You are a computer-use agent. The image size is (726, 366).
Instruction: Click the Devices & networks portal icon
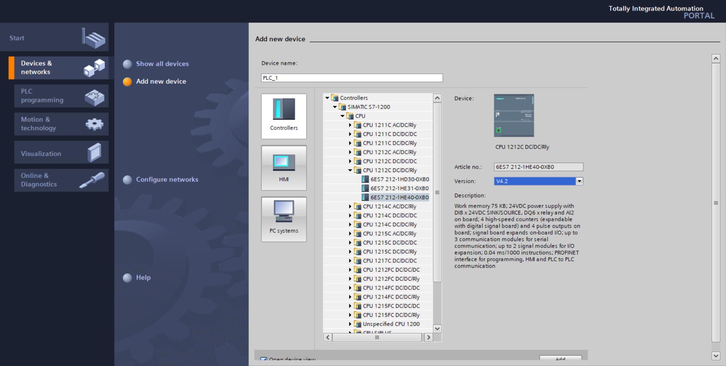[x=94, y=68]
